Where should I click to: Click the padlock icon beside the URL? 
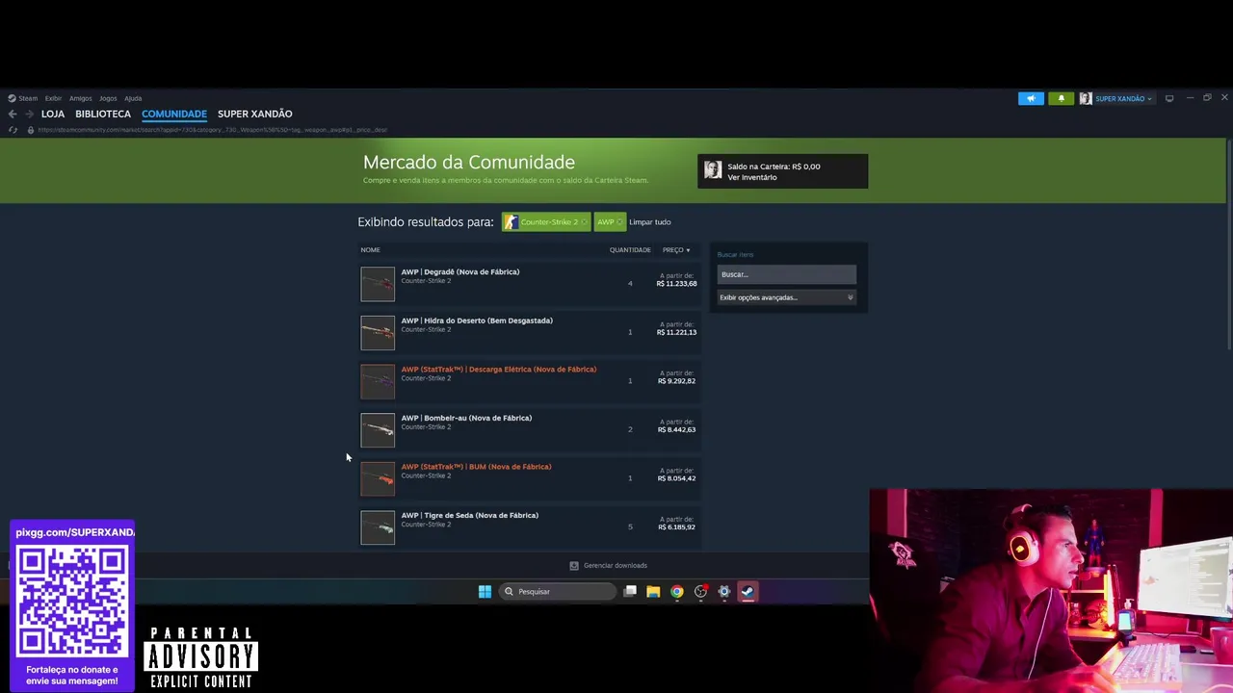[x=30, y=130]
